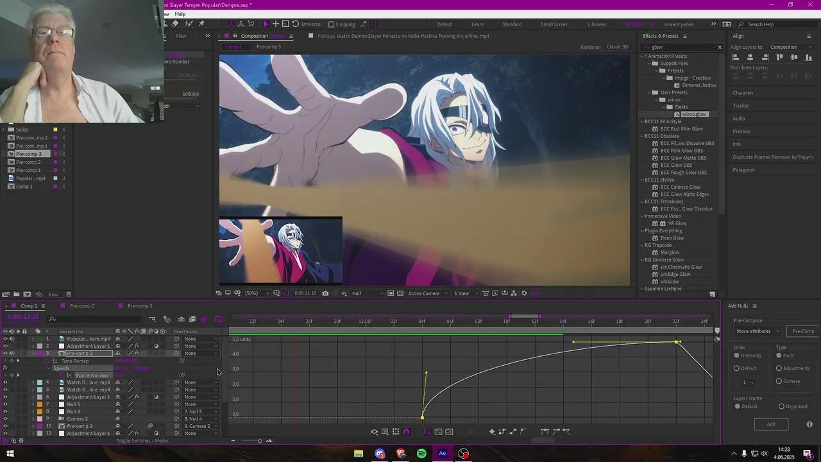Choose graph type and options eye icon
Viewport: 821px width, 462px height.
coord(375,432)
